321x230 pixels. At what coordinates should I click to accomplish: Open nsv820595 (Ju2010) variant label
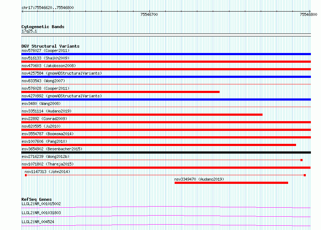click(x=41, y=126)
